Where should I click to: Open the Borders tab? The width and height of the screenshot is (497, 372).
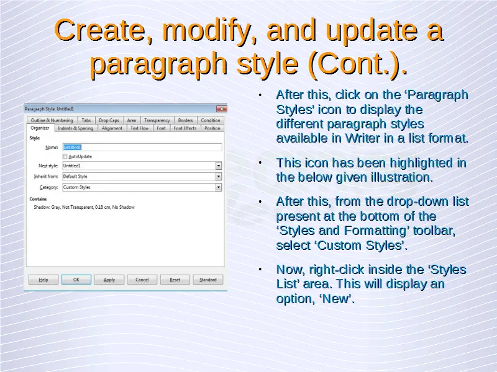(185, 120)
